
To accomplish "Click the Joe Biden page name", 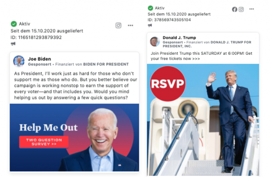I will [x=40, y=59].
